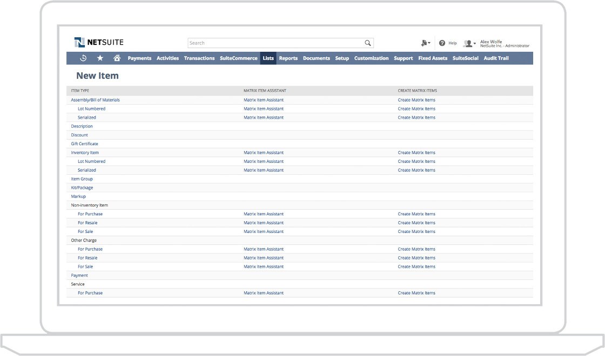Go to the Home icon
The image size is (605, 356).
coord(117,58)
